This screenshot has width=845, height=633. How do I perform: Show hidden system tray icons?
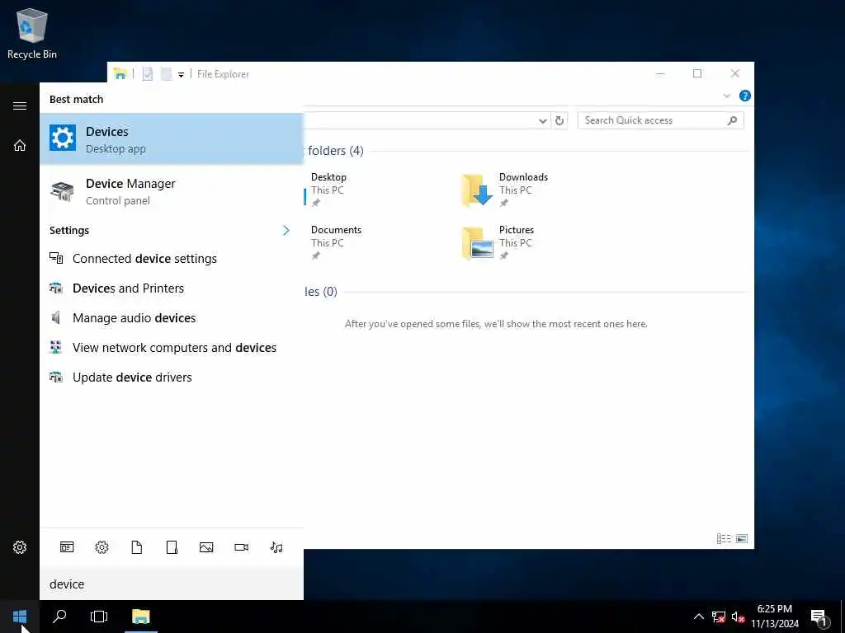[698, 617]
